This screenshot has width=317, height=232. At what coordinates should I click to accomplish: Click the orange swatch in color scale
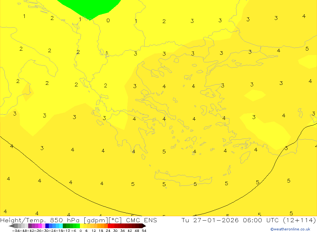(x=102, y=226)
